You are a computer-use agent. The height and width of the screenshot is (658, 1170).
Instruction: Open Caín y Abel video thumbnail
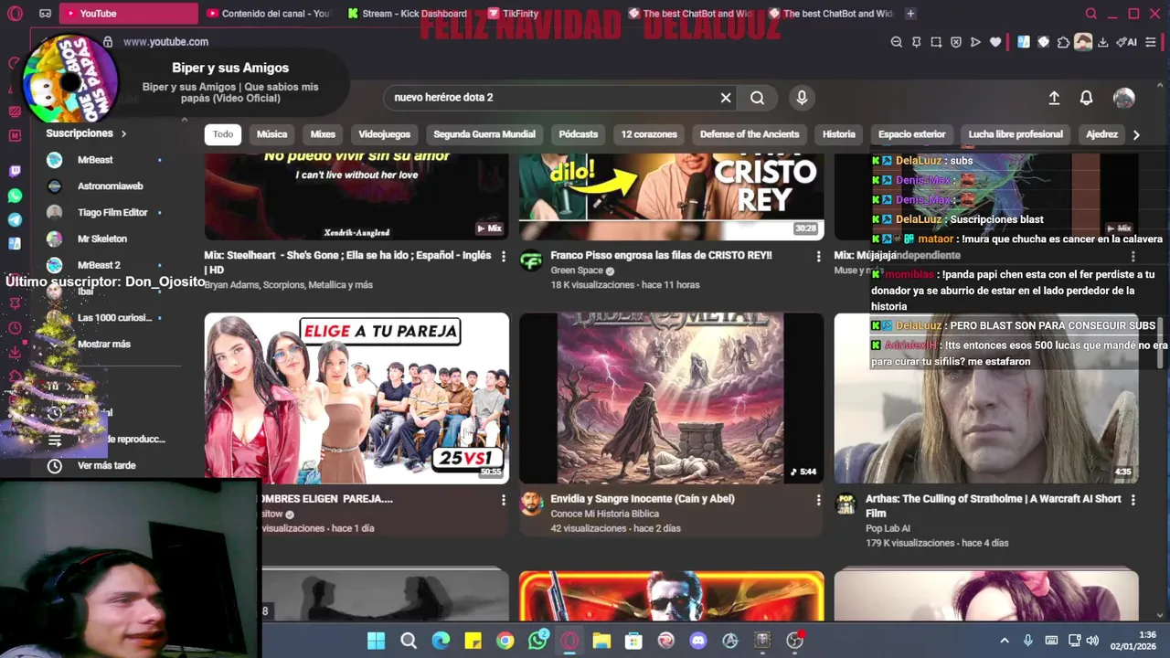(671, 398)
